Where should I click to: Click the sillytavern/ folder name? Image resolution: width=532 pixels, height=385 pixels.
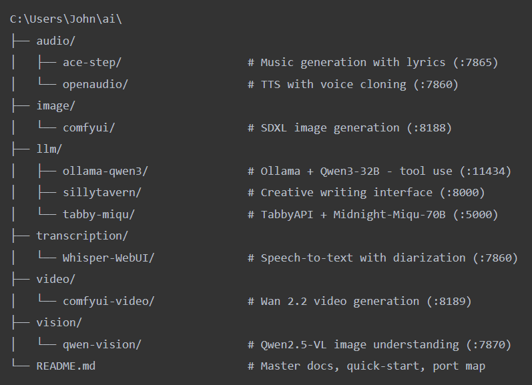click(x=102, y=193)
